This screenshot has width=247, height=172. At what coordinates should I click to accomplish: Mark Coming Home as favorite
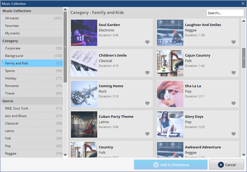[147, 103]
